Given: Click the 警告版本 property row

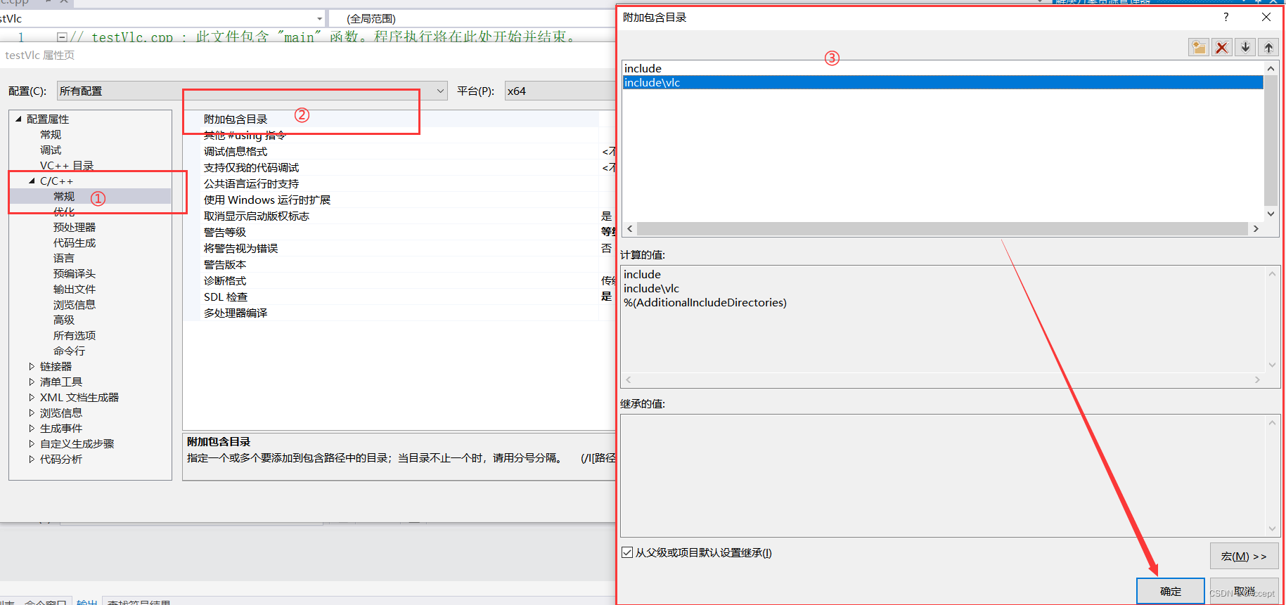Looking at the screenshot, I should pos(399,264).
